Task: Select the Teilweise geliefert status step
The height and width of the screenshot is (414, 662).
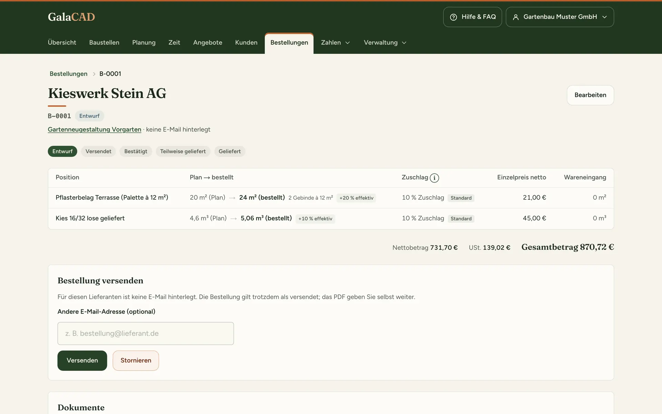Action: click(x=183, y=151)
